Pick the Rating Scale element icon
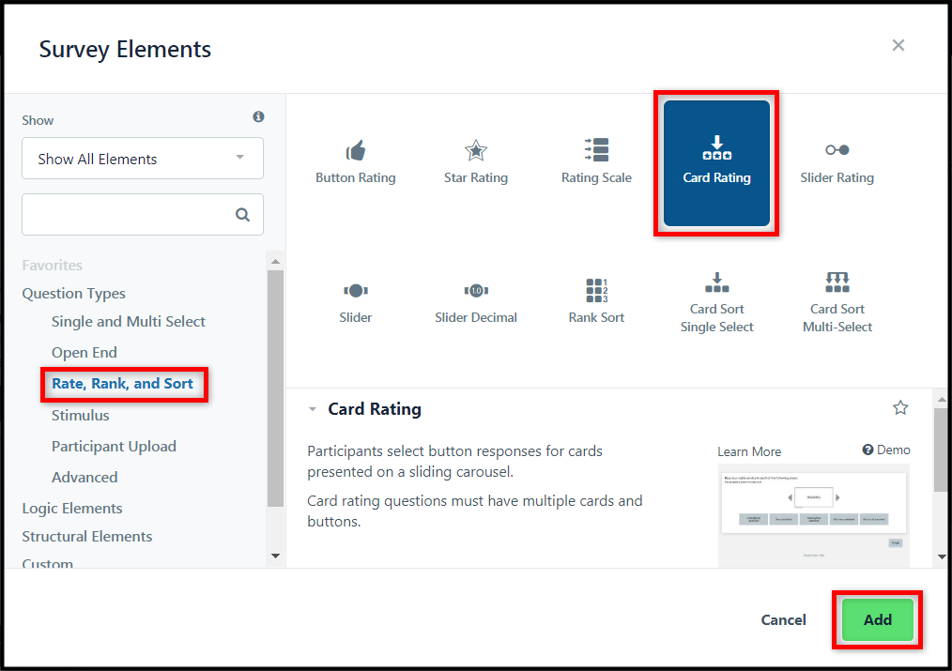Image resolution: width=952 pixels, height=671 pixels. pos(596,150)
